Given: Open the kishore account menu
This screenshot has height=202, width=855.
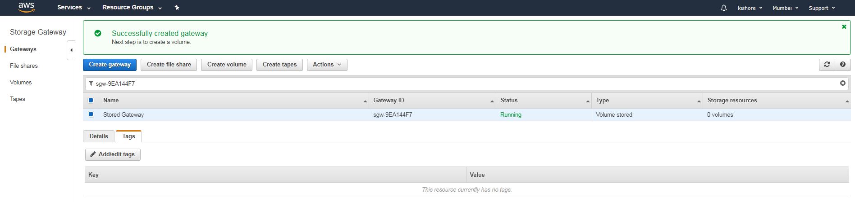Looking at the screenshot, I should coord(750,8).
